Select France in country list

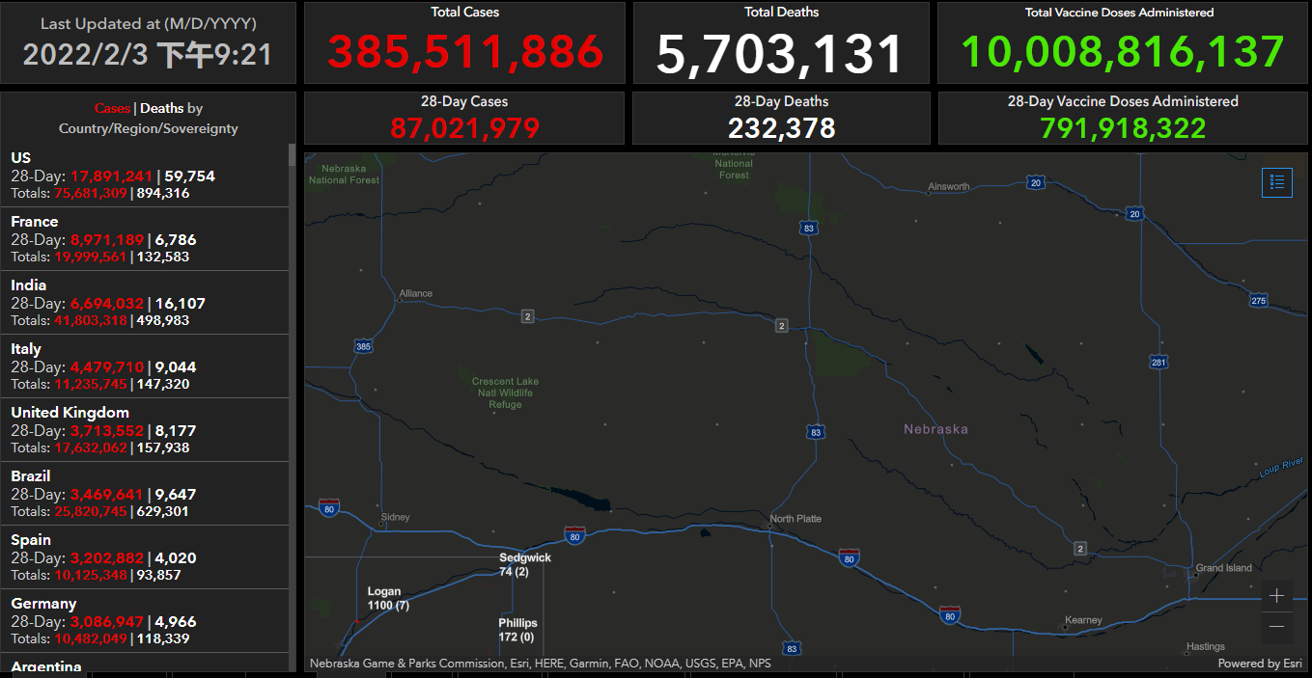145,239
